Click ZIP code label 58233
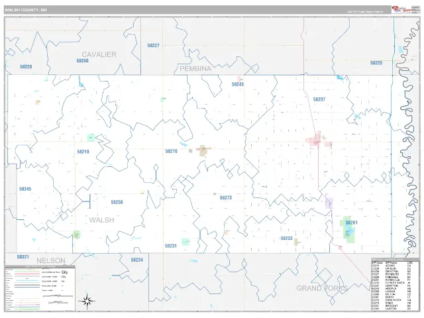Screen dimensions: 424x318 point(286,238)
